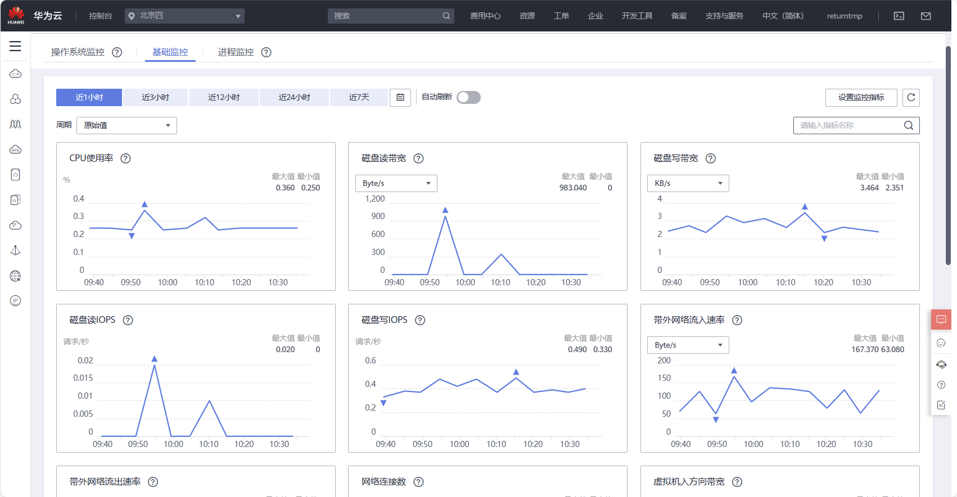Expand the 支持与服务 menu
957x497 pixels.
click(x=724, y=16)
